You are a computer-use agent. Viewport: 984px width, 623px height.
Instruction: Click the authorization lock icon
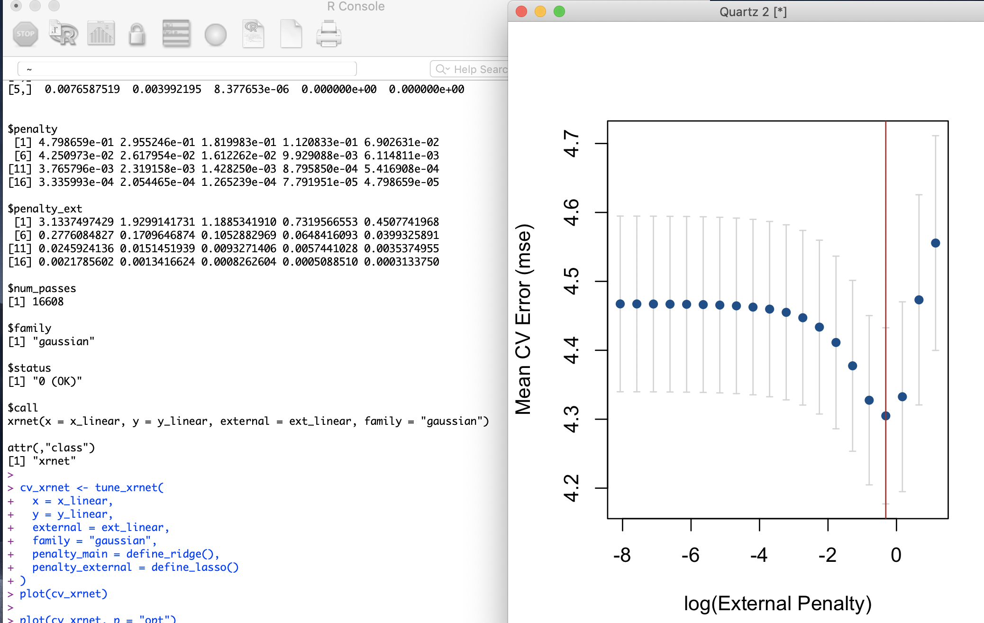[137, 34]
